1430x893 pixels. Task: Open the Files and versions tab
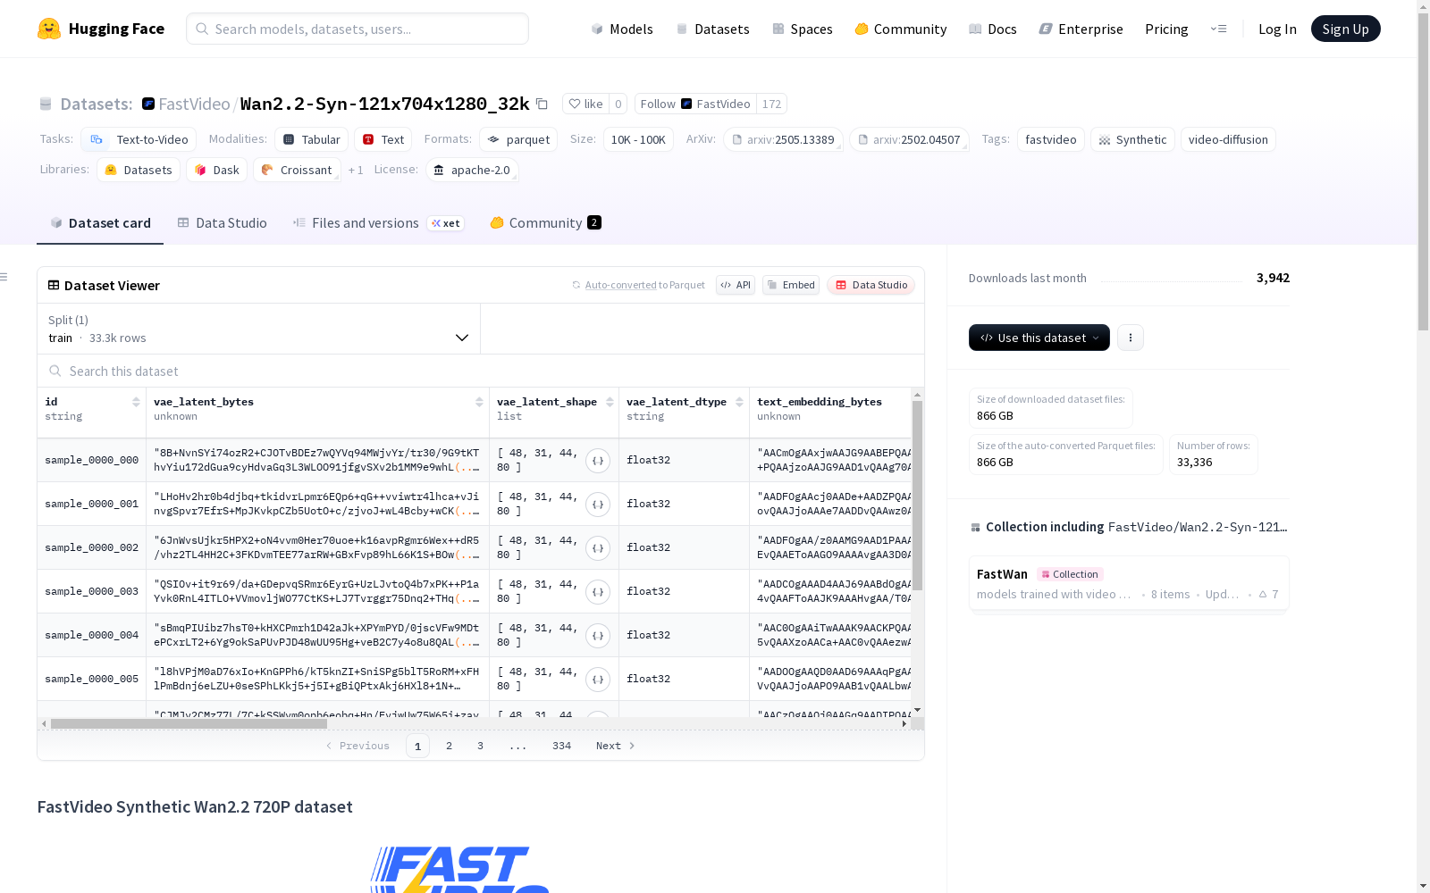point(378,223)
